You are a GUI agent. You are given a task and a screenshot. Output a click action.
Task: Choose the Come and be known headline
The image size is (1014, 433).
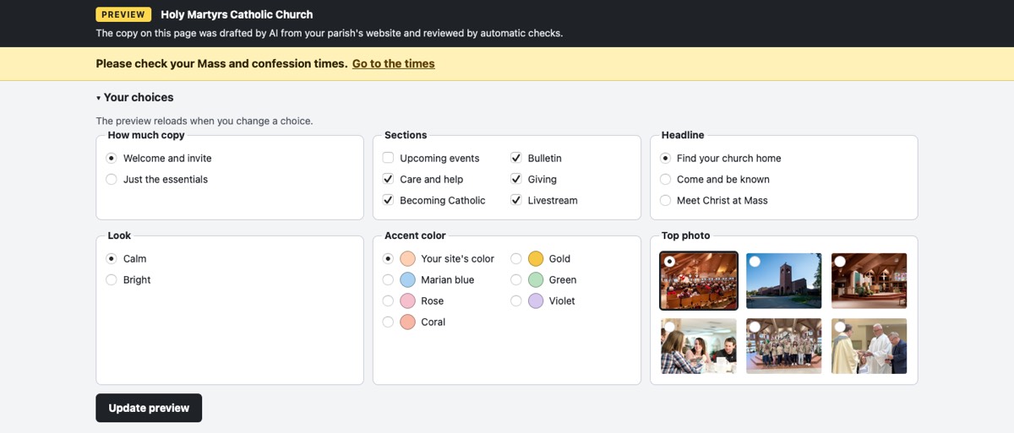pos(665,179)
